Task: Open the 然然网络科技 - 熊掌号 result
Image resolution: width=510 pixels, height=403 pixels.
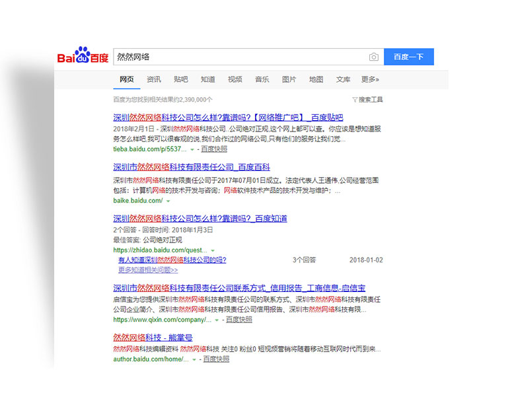Action: 153,338
